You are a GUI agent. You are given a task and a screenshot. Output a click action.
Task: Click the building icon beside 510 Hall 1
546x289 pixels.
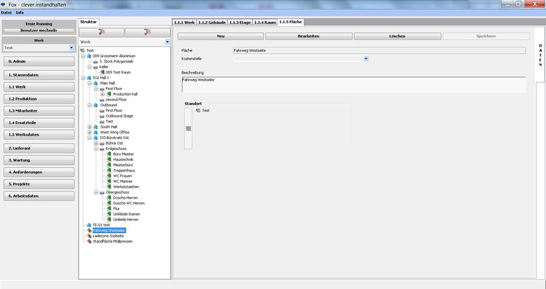[x=89, y=78]
